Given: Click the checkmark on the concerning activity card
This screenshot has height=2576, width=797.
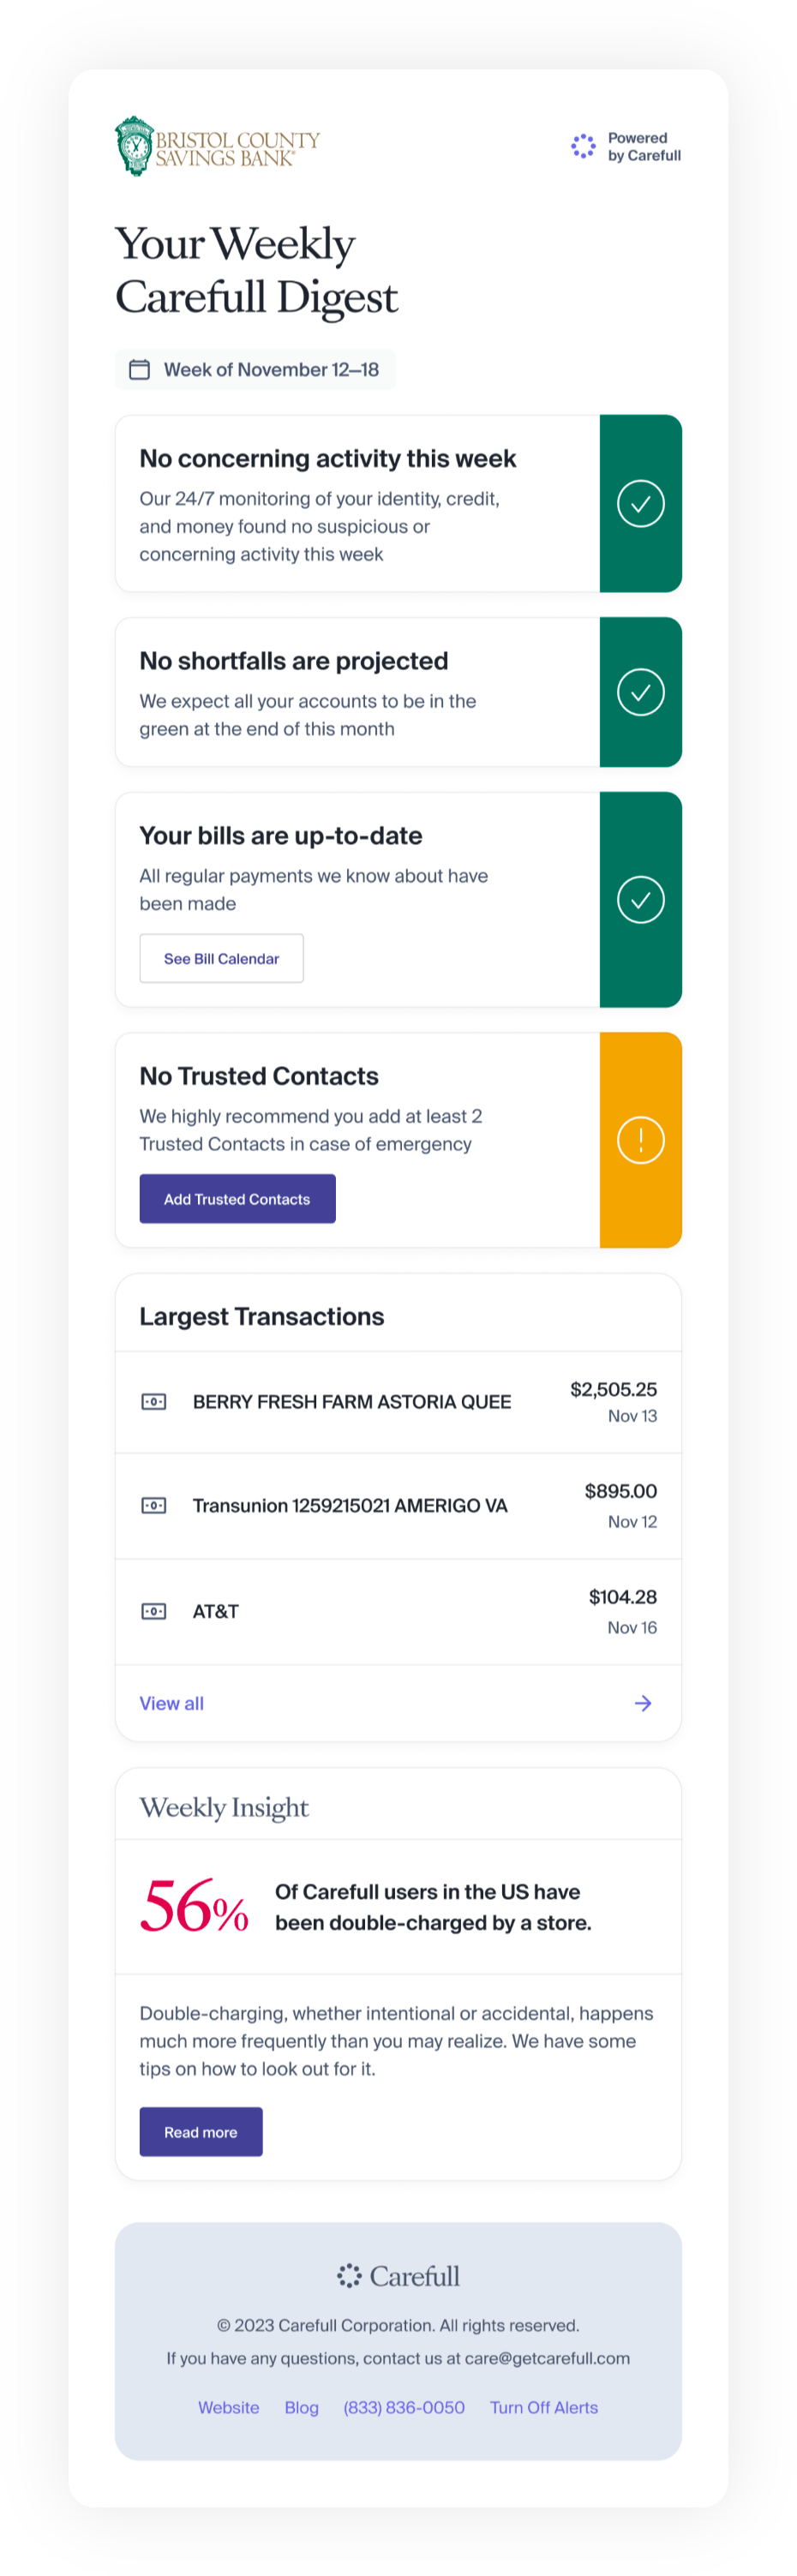Looking at the screenshot, I should coord(640,503).
